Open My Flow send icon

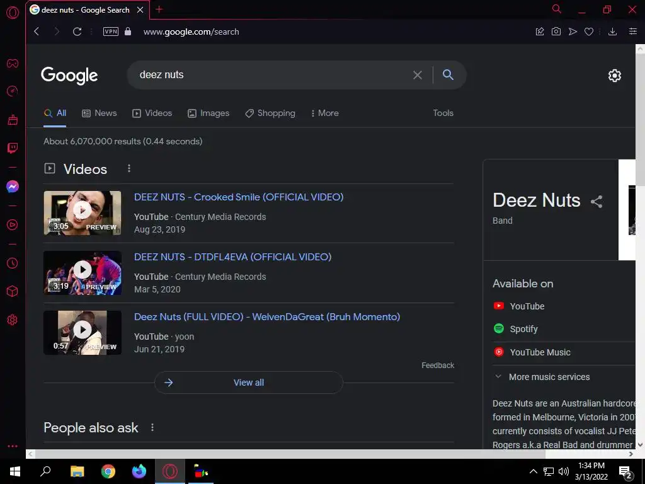573,32
